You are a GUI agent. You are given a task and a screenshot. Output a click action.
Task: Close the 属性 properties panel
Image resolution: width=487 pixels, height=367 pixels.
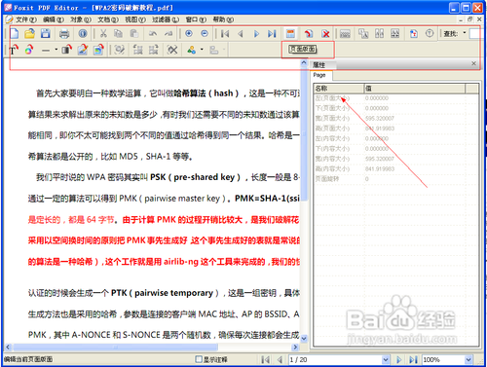[x=473, y=63]
